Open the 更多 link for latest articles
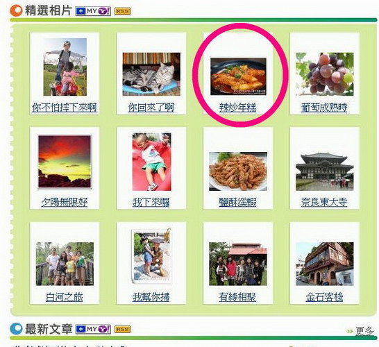The image size is (379, 347). tap(364, 331)
